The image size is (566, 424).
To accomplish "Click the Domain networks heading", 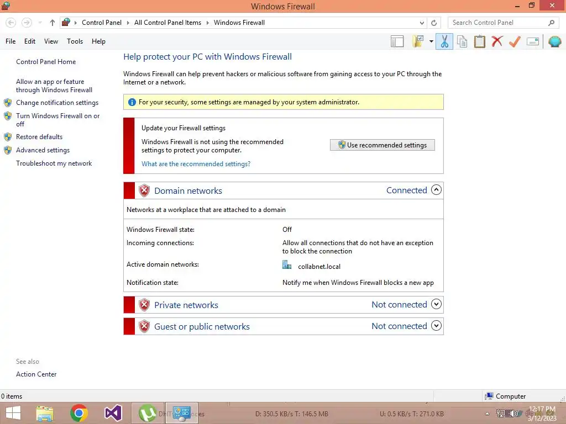I will click(x=188, y=190).
